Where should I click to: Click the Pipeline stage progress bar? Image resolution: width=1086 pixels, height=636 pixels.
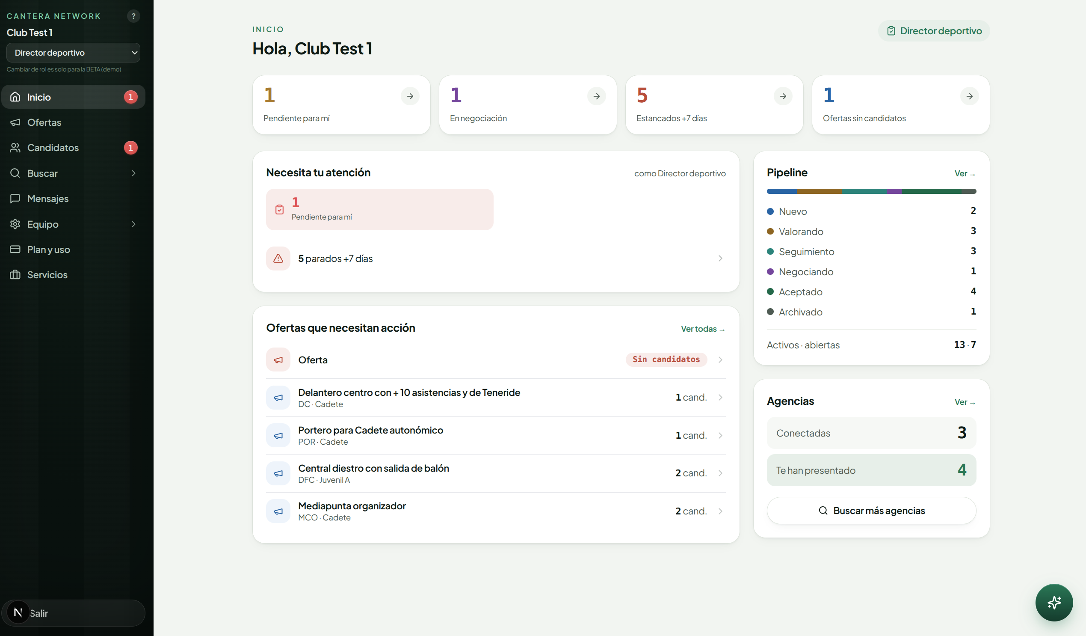(x=871, y=191)
